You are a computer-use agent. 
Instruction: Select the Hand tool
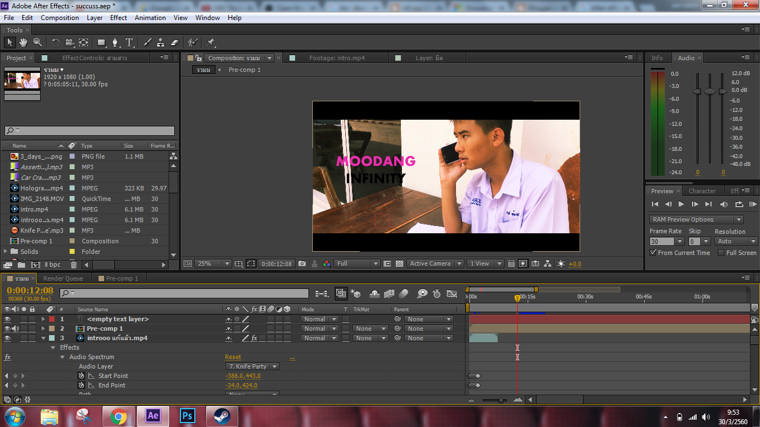(23, 42)
